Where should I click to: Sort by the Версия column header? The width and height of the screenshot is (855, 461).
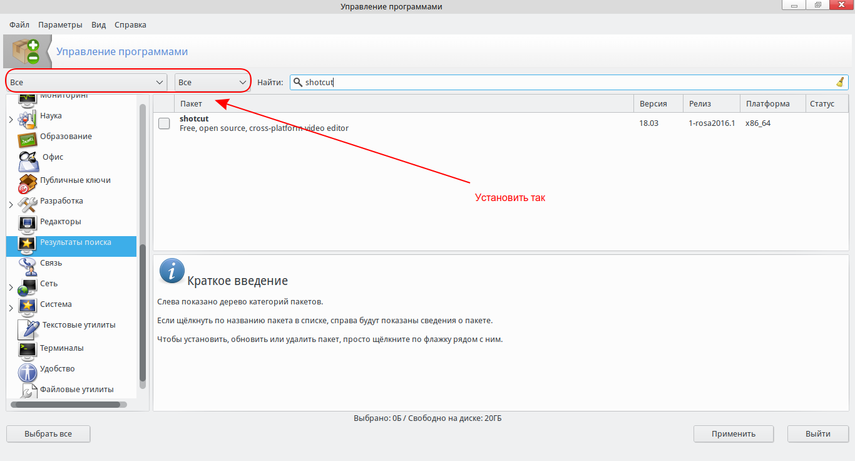[x=659, y=104]
